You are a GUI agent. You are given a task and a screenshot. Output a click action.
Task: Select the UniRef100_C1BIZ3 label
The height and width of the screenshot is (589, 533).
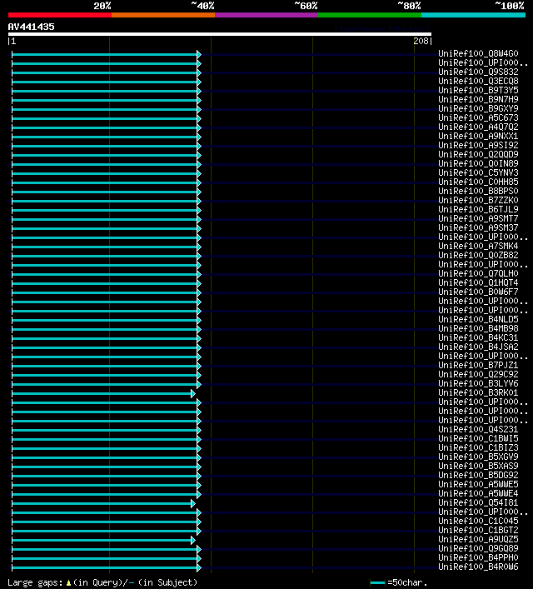478,447
